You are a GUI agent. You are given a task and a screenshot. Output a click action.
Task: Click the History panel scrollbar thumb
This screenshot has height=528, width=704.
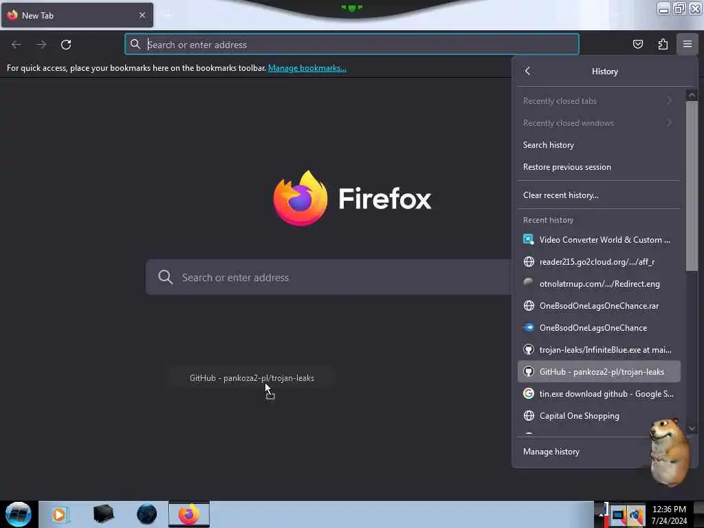tap(692, 185)
